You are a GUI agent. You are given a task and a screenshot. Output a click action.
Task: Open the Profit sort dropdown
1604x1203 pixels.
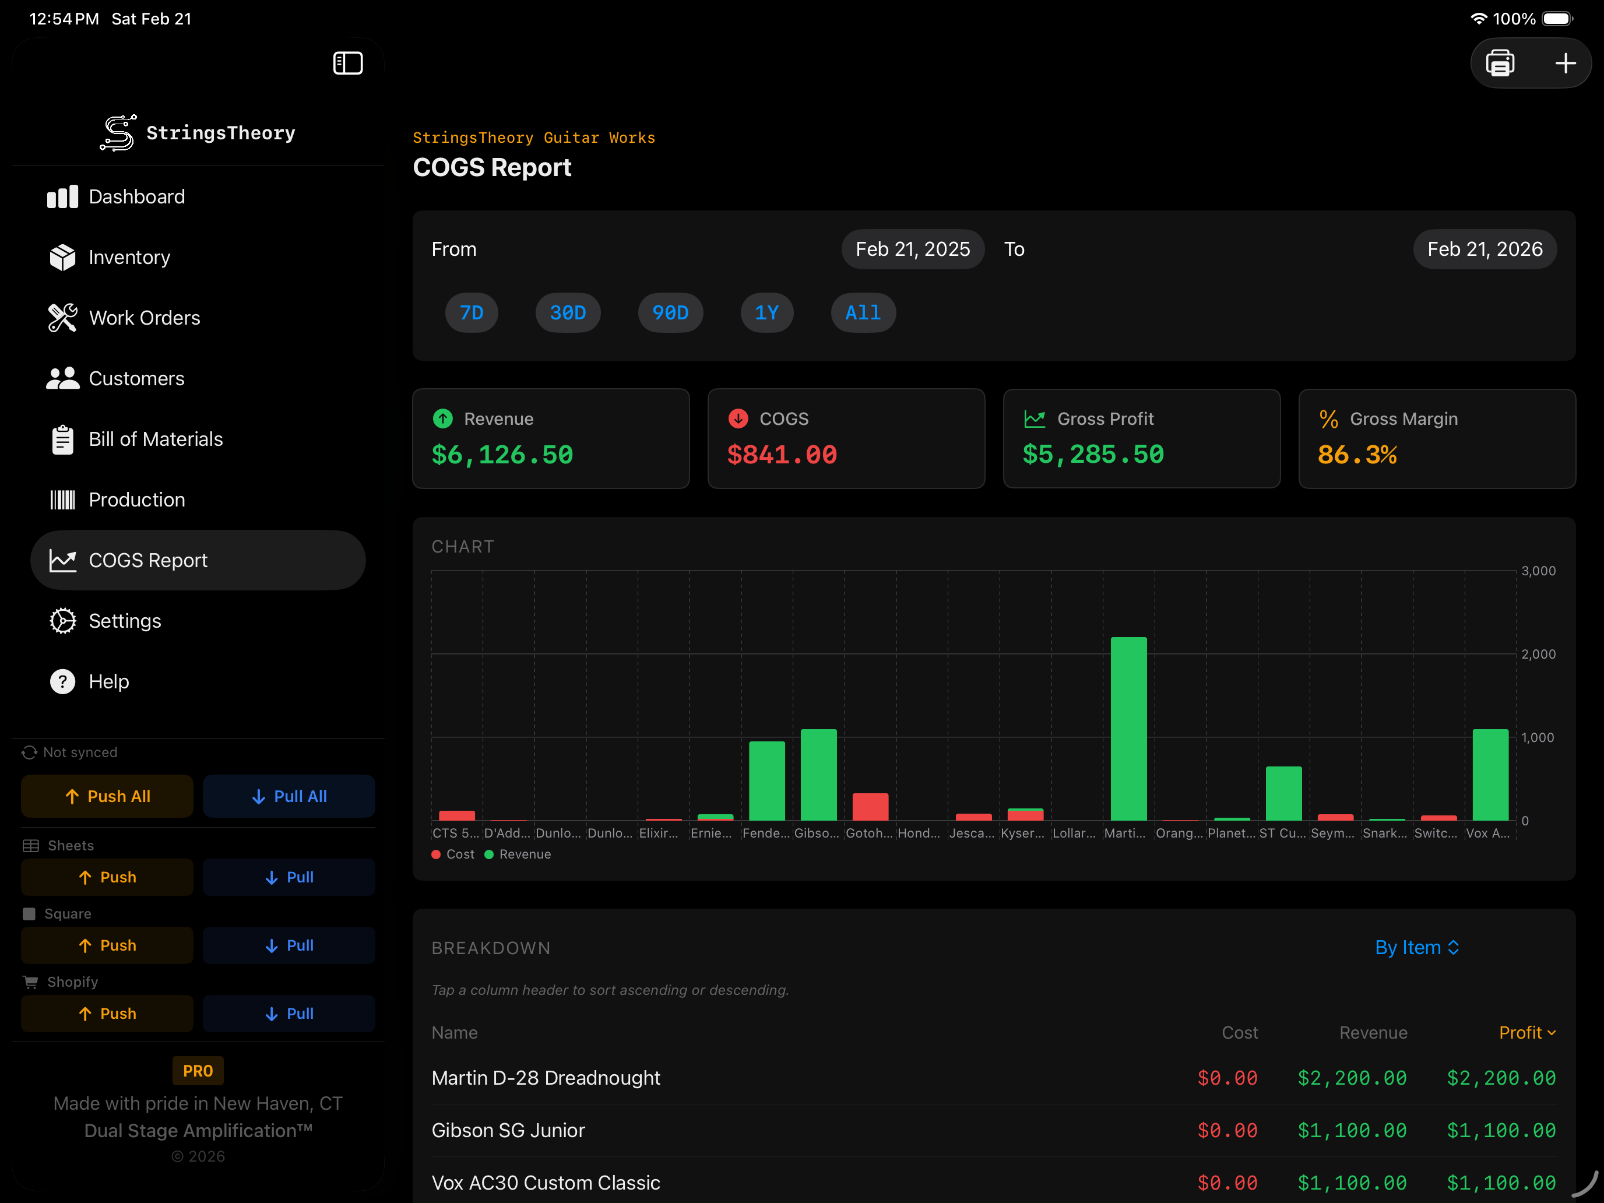(1526, 1032)
